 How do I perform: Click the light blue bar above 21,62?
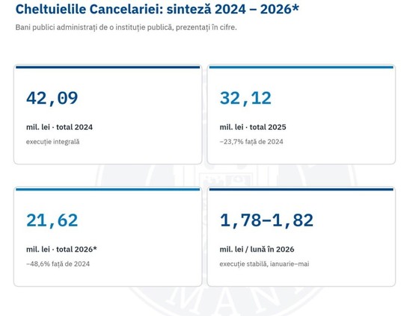point(108,190)
